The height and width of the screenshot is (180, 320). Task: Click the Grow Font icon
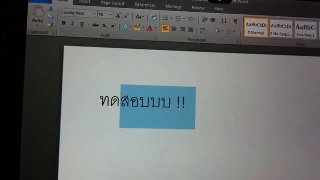(118, 16)
